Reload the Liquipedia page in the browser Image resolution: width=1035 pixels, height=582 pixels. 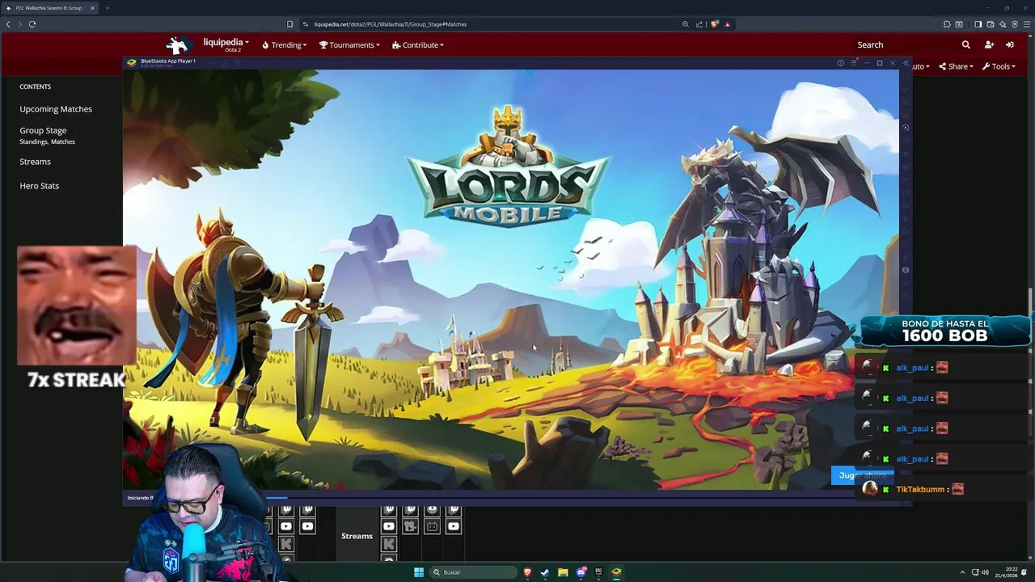[x=32, y=24]
